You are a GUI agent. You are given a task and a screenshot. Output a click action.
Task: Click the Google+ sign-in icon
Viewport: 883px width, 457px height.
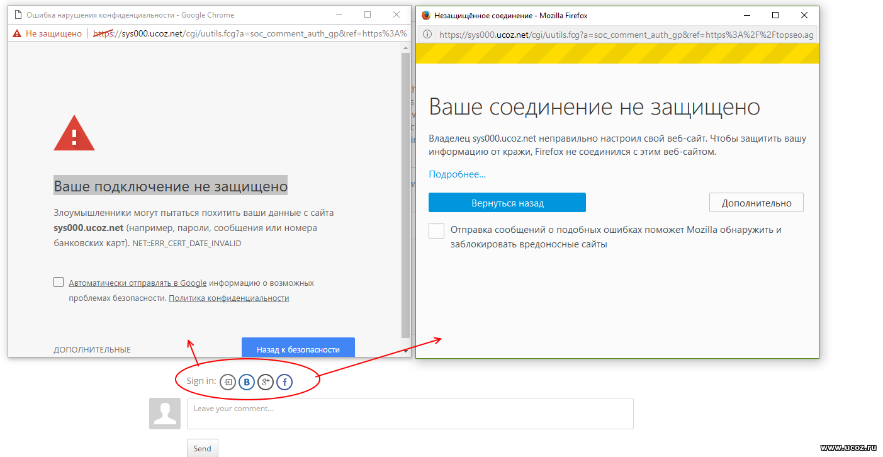tap(266, 381)
